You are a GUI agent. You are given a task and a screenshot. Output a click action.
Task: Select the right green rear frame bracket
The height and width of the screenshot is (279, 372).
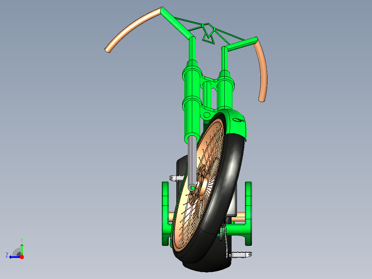pyautogui.click(x=248, y=214)
